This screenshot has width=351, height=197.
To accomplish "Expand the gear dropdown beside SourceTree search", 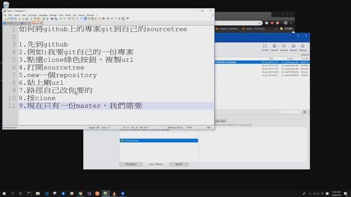I will point(305,112).
